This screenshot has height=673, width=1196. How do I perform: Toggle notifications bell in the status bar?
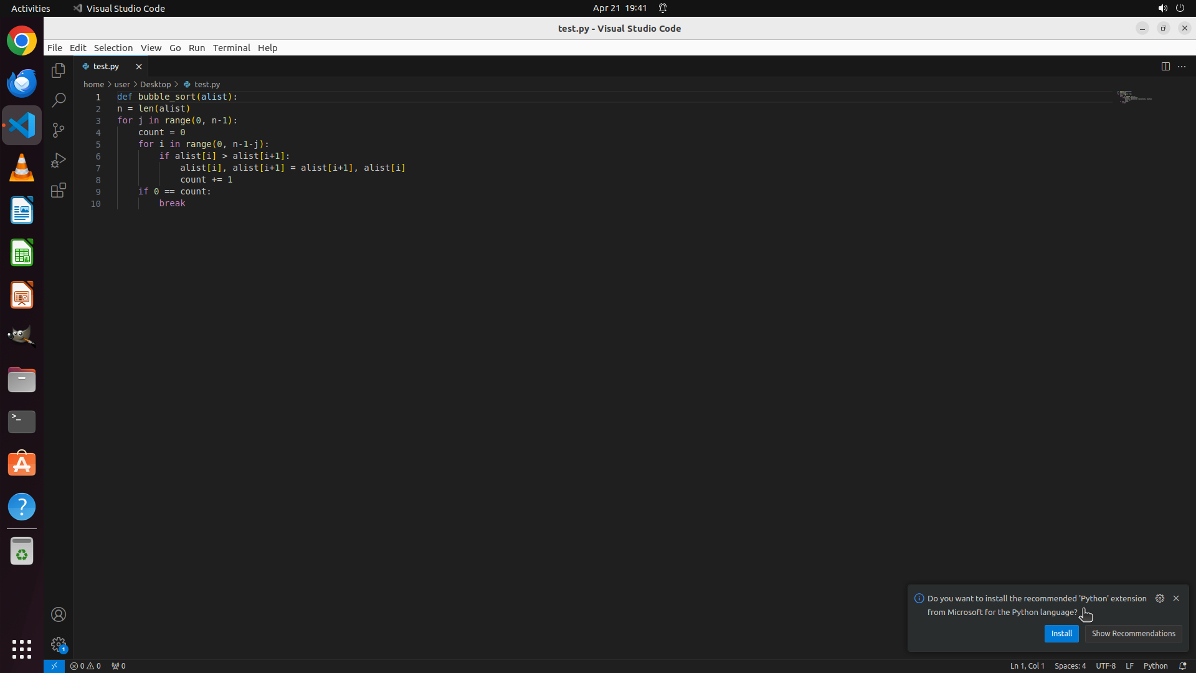1182,666
